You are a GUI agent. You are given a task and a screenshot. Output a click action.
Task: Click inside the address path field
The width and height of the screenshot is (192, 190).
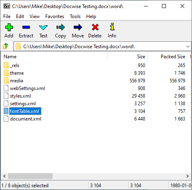103,47
